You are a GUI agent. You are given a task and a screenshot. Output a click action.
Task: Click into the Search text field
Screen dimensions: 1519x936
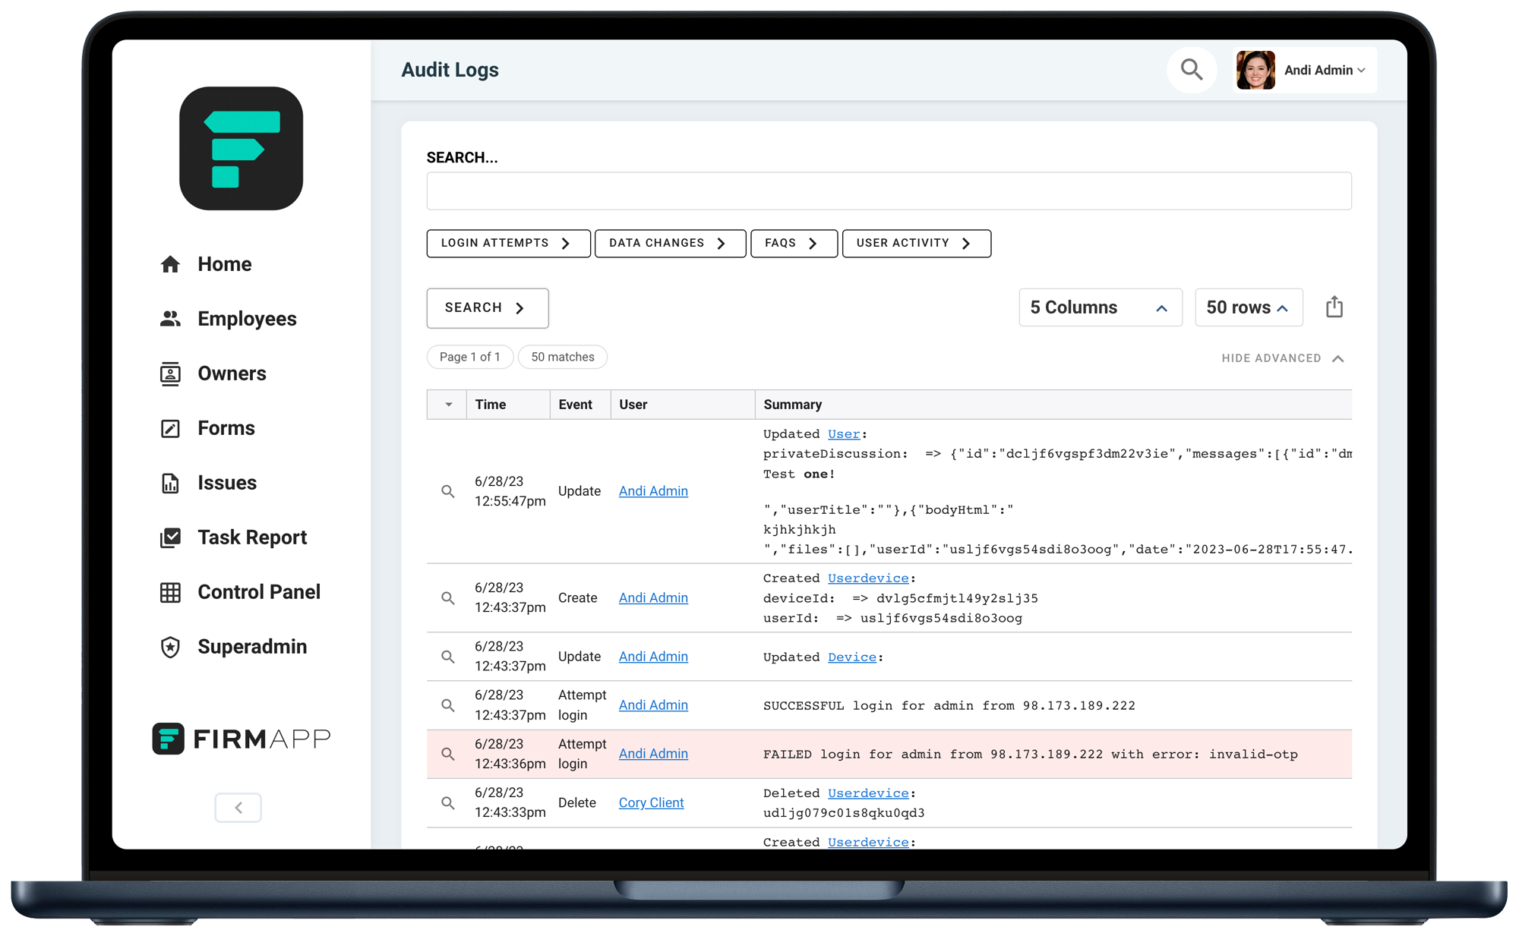[x=888, y=191]
